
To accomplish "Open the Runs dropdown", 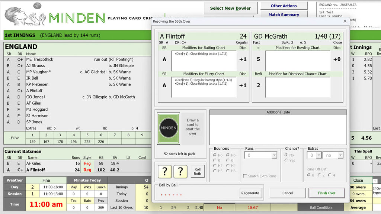I will 274,155.
